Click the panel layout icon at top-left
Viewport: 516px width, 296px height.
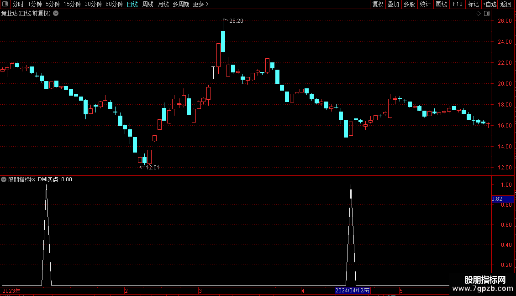tap(5, 4)
